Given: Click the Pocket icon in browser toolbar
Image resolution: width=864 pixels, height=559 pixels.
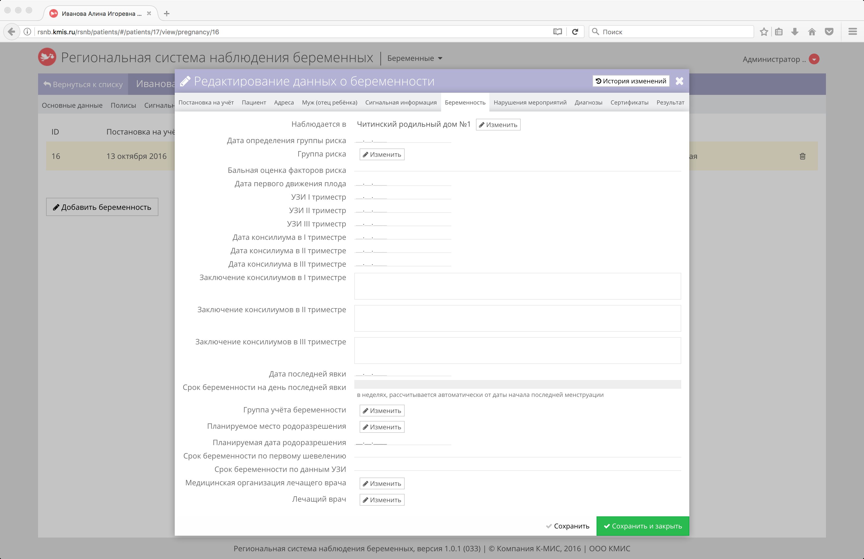Looking at the screenshot, I should pos(829,32).
